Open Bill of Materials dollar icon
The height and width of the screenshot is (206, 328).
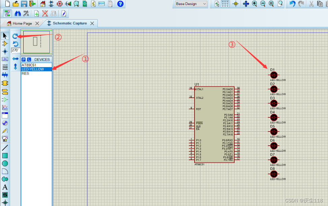pyautogui.click(x=93, y=4)
